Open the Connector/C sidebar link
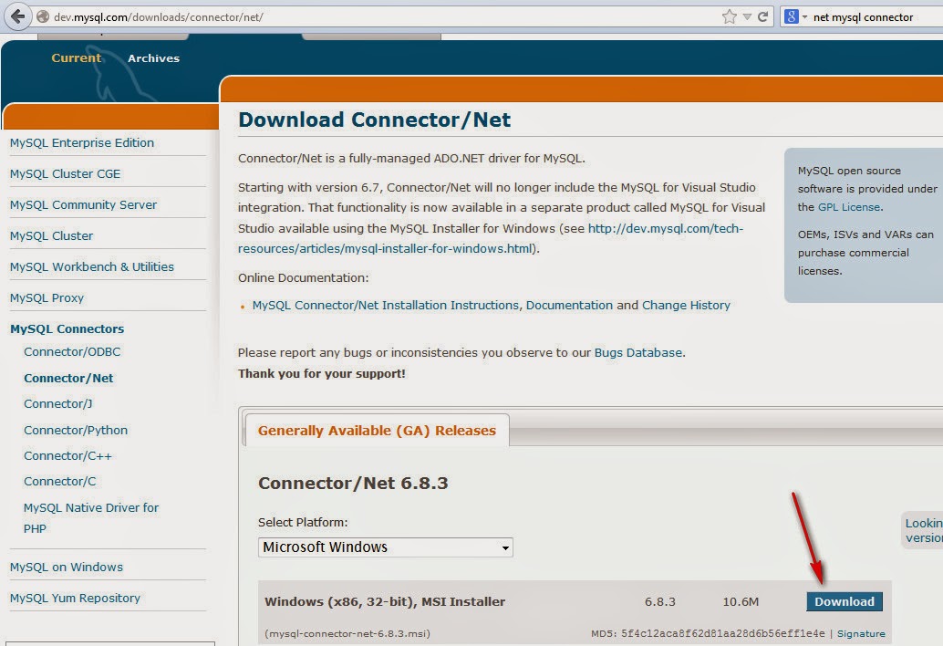 59,481
